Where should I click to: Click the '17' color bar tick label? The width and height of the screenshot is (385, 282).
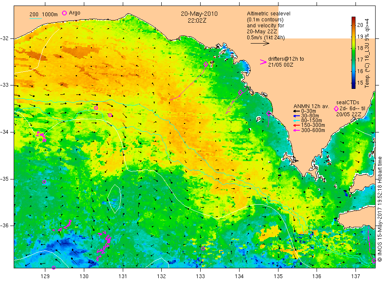(360, 59)
